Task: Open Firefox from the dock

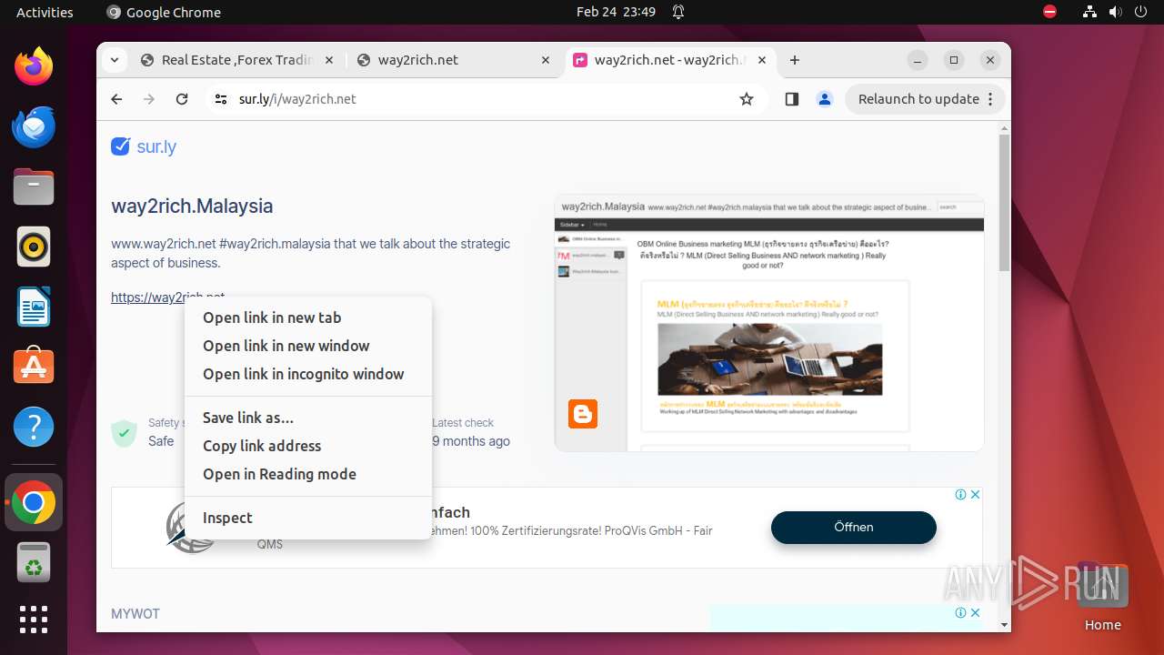Action: pos(34,66)
